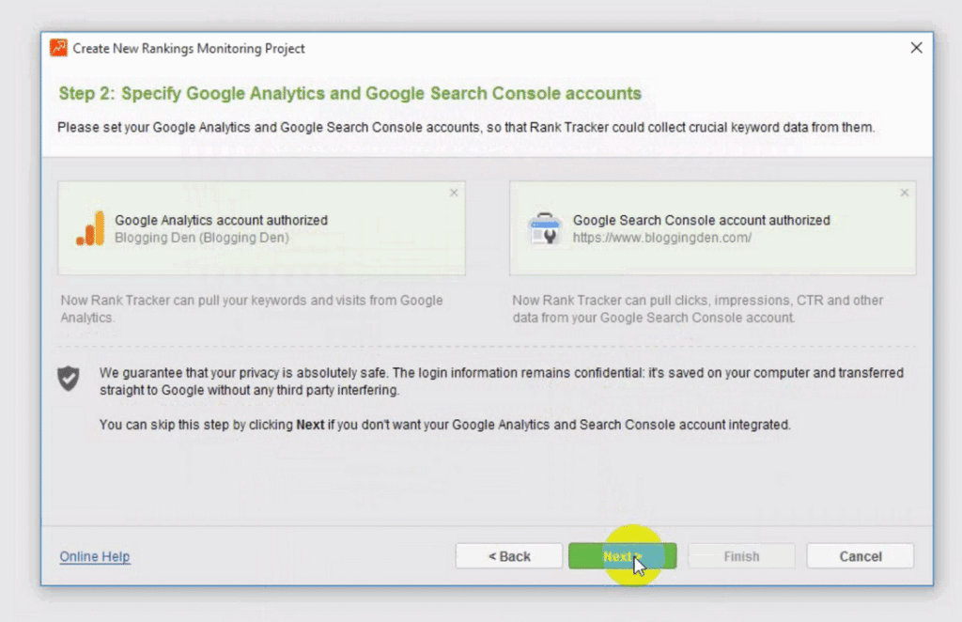Click the Google Search Console account authorized heading
Screen dimensions: 962x622
tap(703, 220)
